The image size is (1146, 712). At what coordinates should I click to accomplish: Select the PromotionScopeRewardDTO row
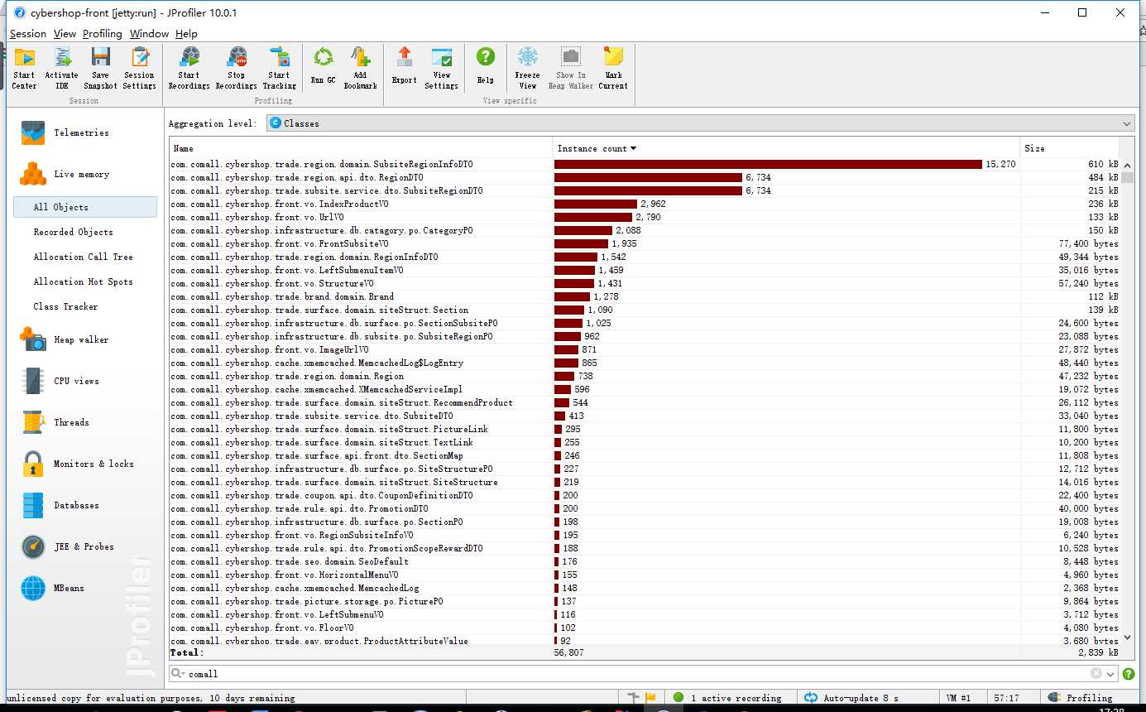tap(645, 548)
